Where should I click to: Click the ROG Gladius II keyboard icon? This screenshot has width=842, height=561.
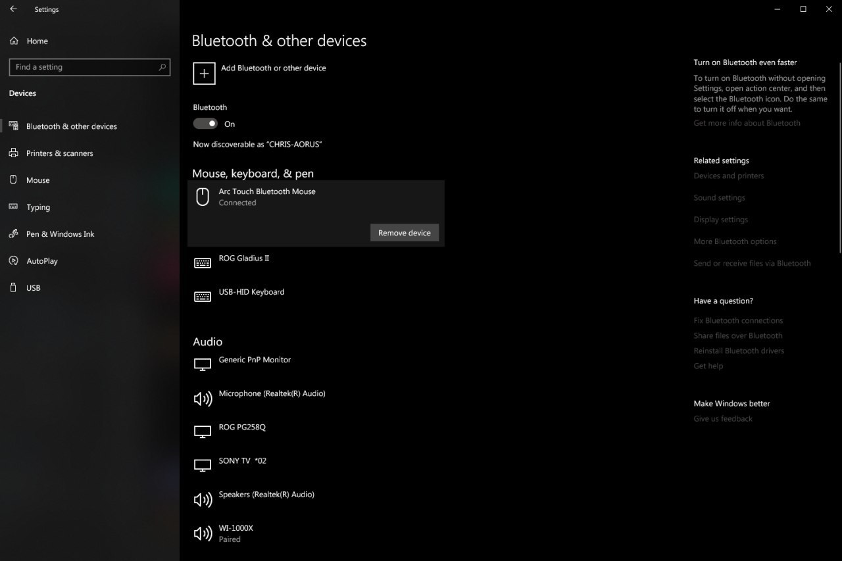pos(203,263)
